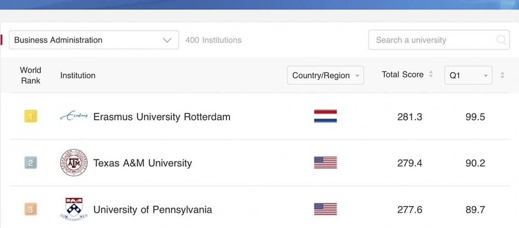The width and height of the screenshot is (519, 228).
Task: Sort by Total Score arrows
Action: 431,74
